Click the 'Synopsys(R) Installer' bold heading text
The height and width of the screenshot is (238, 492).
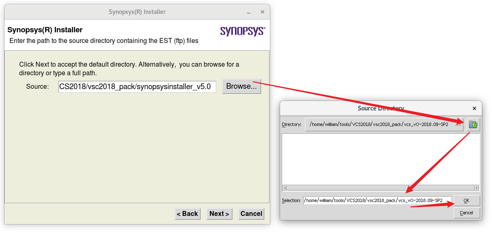pos(45,30)
